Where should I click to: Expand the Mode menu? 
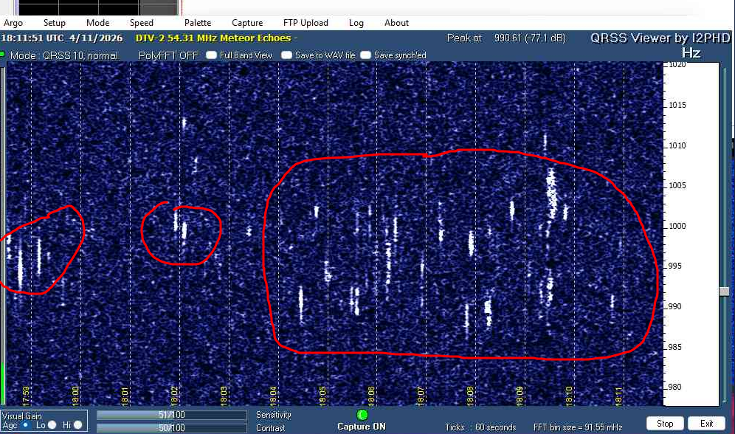97,23
